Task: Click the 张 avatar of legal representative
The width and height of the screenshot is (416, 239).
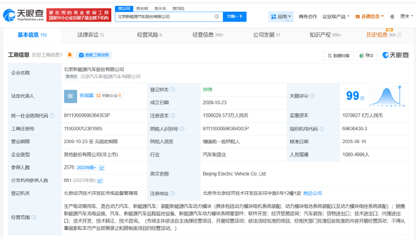Action: pos(70,96)
